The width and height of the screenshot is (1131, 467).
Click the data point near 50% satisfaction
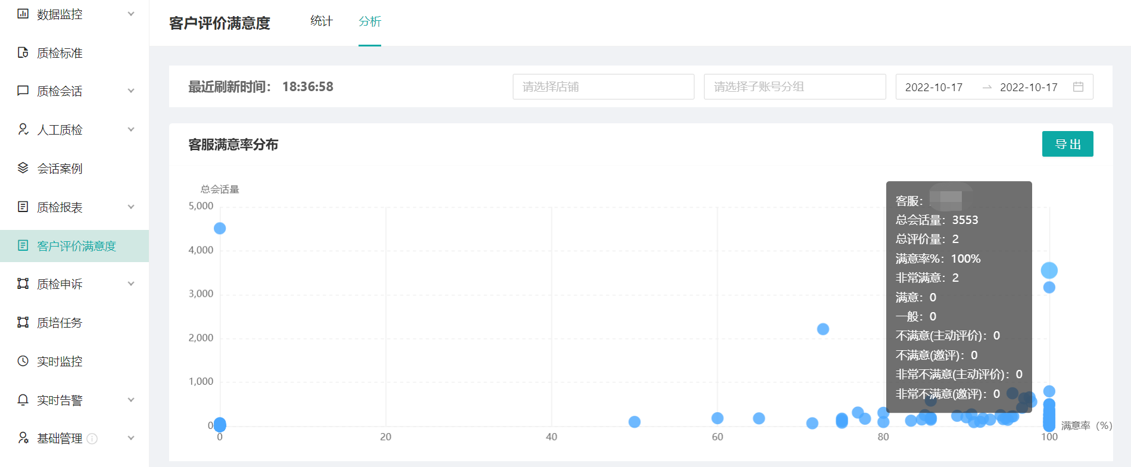click(634, 422)
